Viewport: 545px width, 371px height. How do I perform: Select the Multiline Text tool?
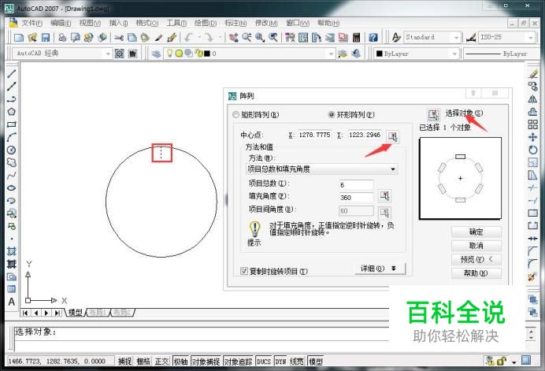[x=12, y=302]
